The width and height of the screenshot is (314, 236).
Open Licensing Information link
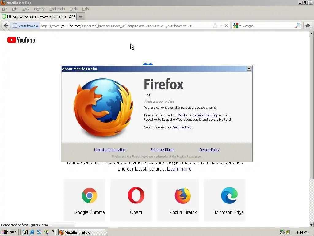110,150
